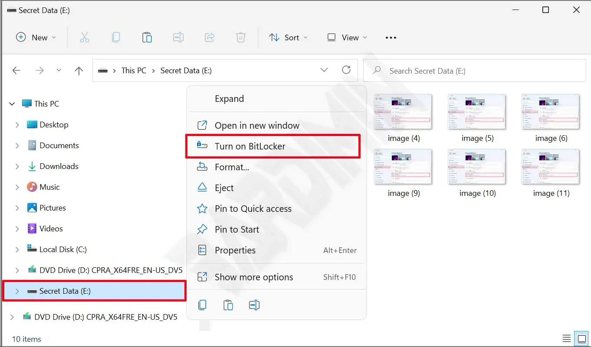Click the Up arrow navigation icon
This screenshot has height=347, width=591.
(x=79, y=71)
